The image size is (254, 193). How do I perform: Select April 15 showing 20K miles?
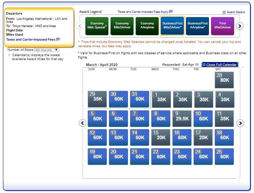[161, 137]
